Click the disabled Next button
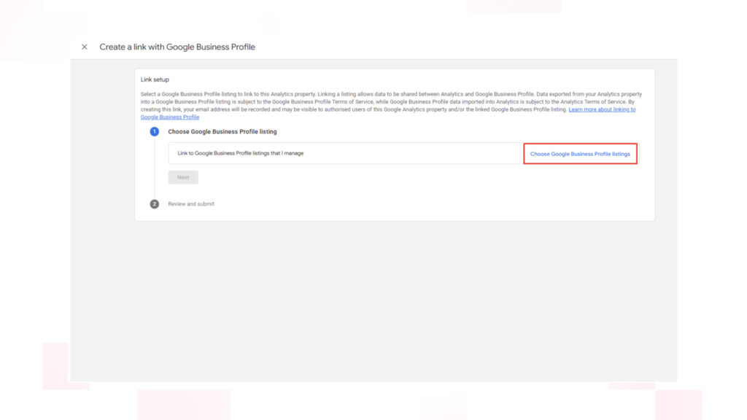 pos(183,177)
